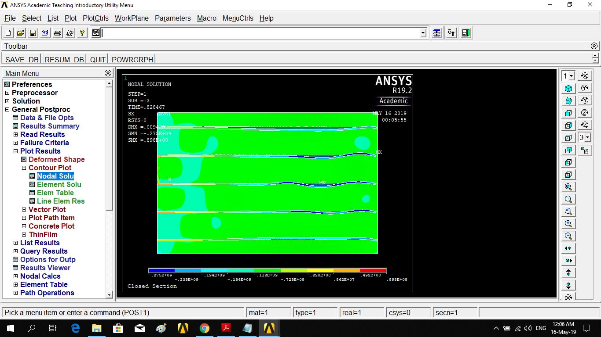Click the top Rotate about X icon
This screenshot has height=337, width=601.
click(x=584, y=76)
